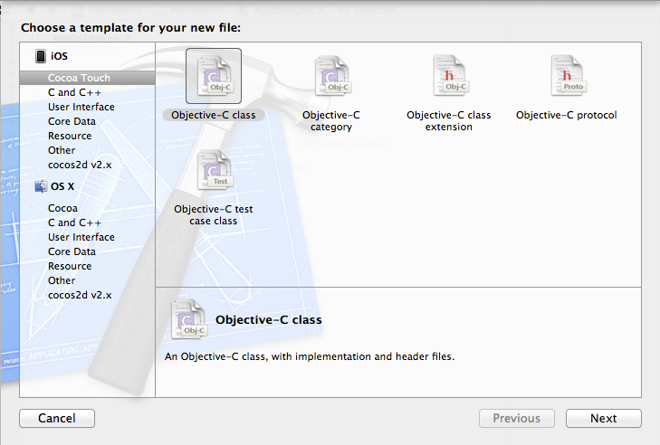
Task: Open Resource category under iOS
Action: click(x=70, y=136)
